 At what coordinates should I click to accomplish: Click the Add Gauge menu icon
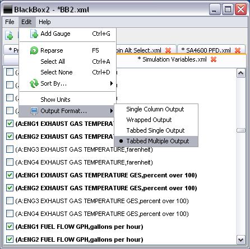pos(34,34)
